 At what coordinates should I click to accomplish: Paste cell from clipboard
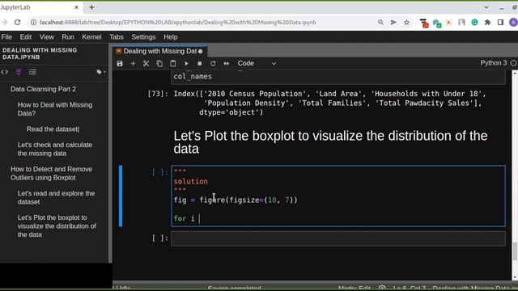point(172,63)
